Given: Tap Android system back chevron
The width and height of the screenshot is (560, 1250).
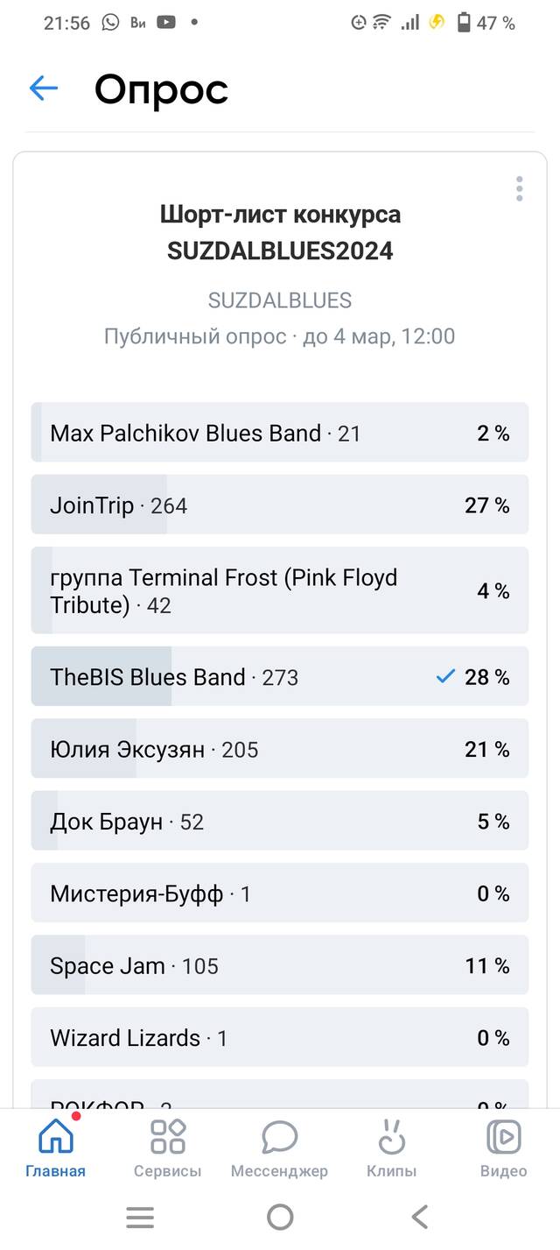Looking at the screenshot, I should (x=420, y=1217).
